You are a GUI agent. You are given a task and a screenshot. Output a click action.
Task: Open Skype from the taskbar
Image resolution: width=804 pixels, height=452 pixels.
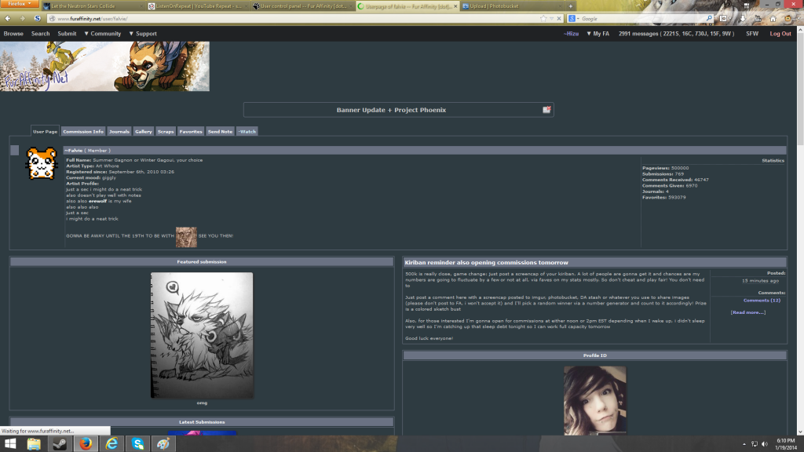point(137,444)
